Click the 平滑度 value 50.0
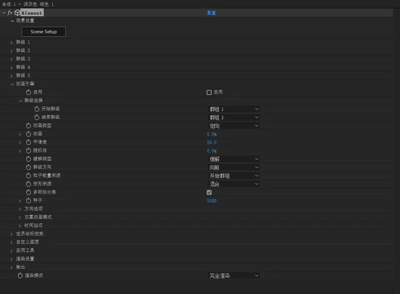This screenshot has width=400, height=294. [212, 142]
